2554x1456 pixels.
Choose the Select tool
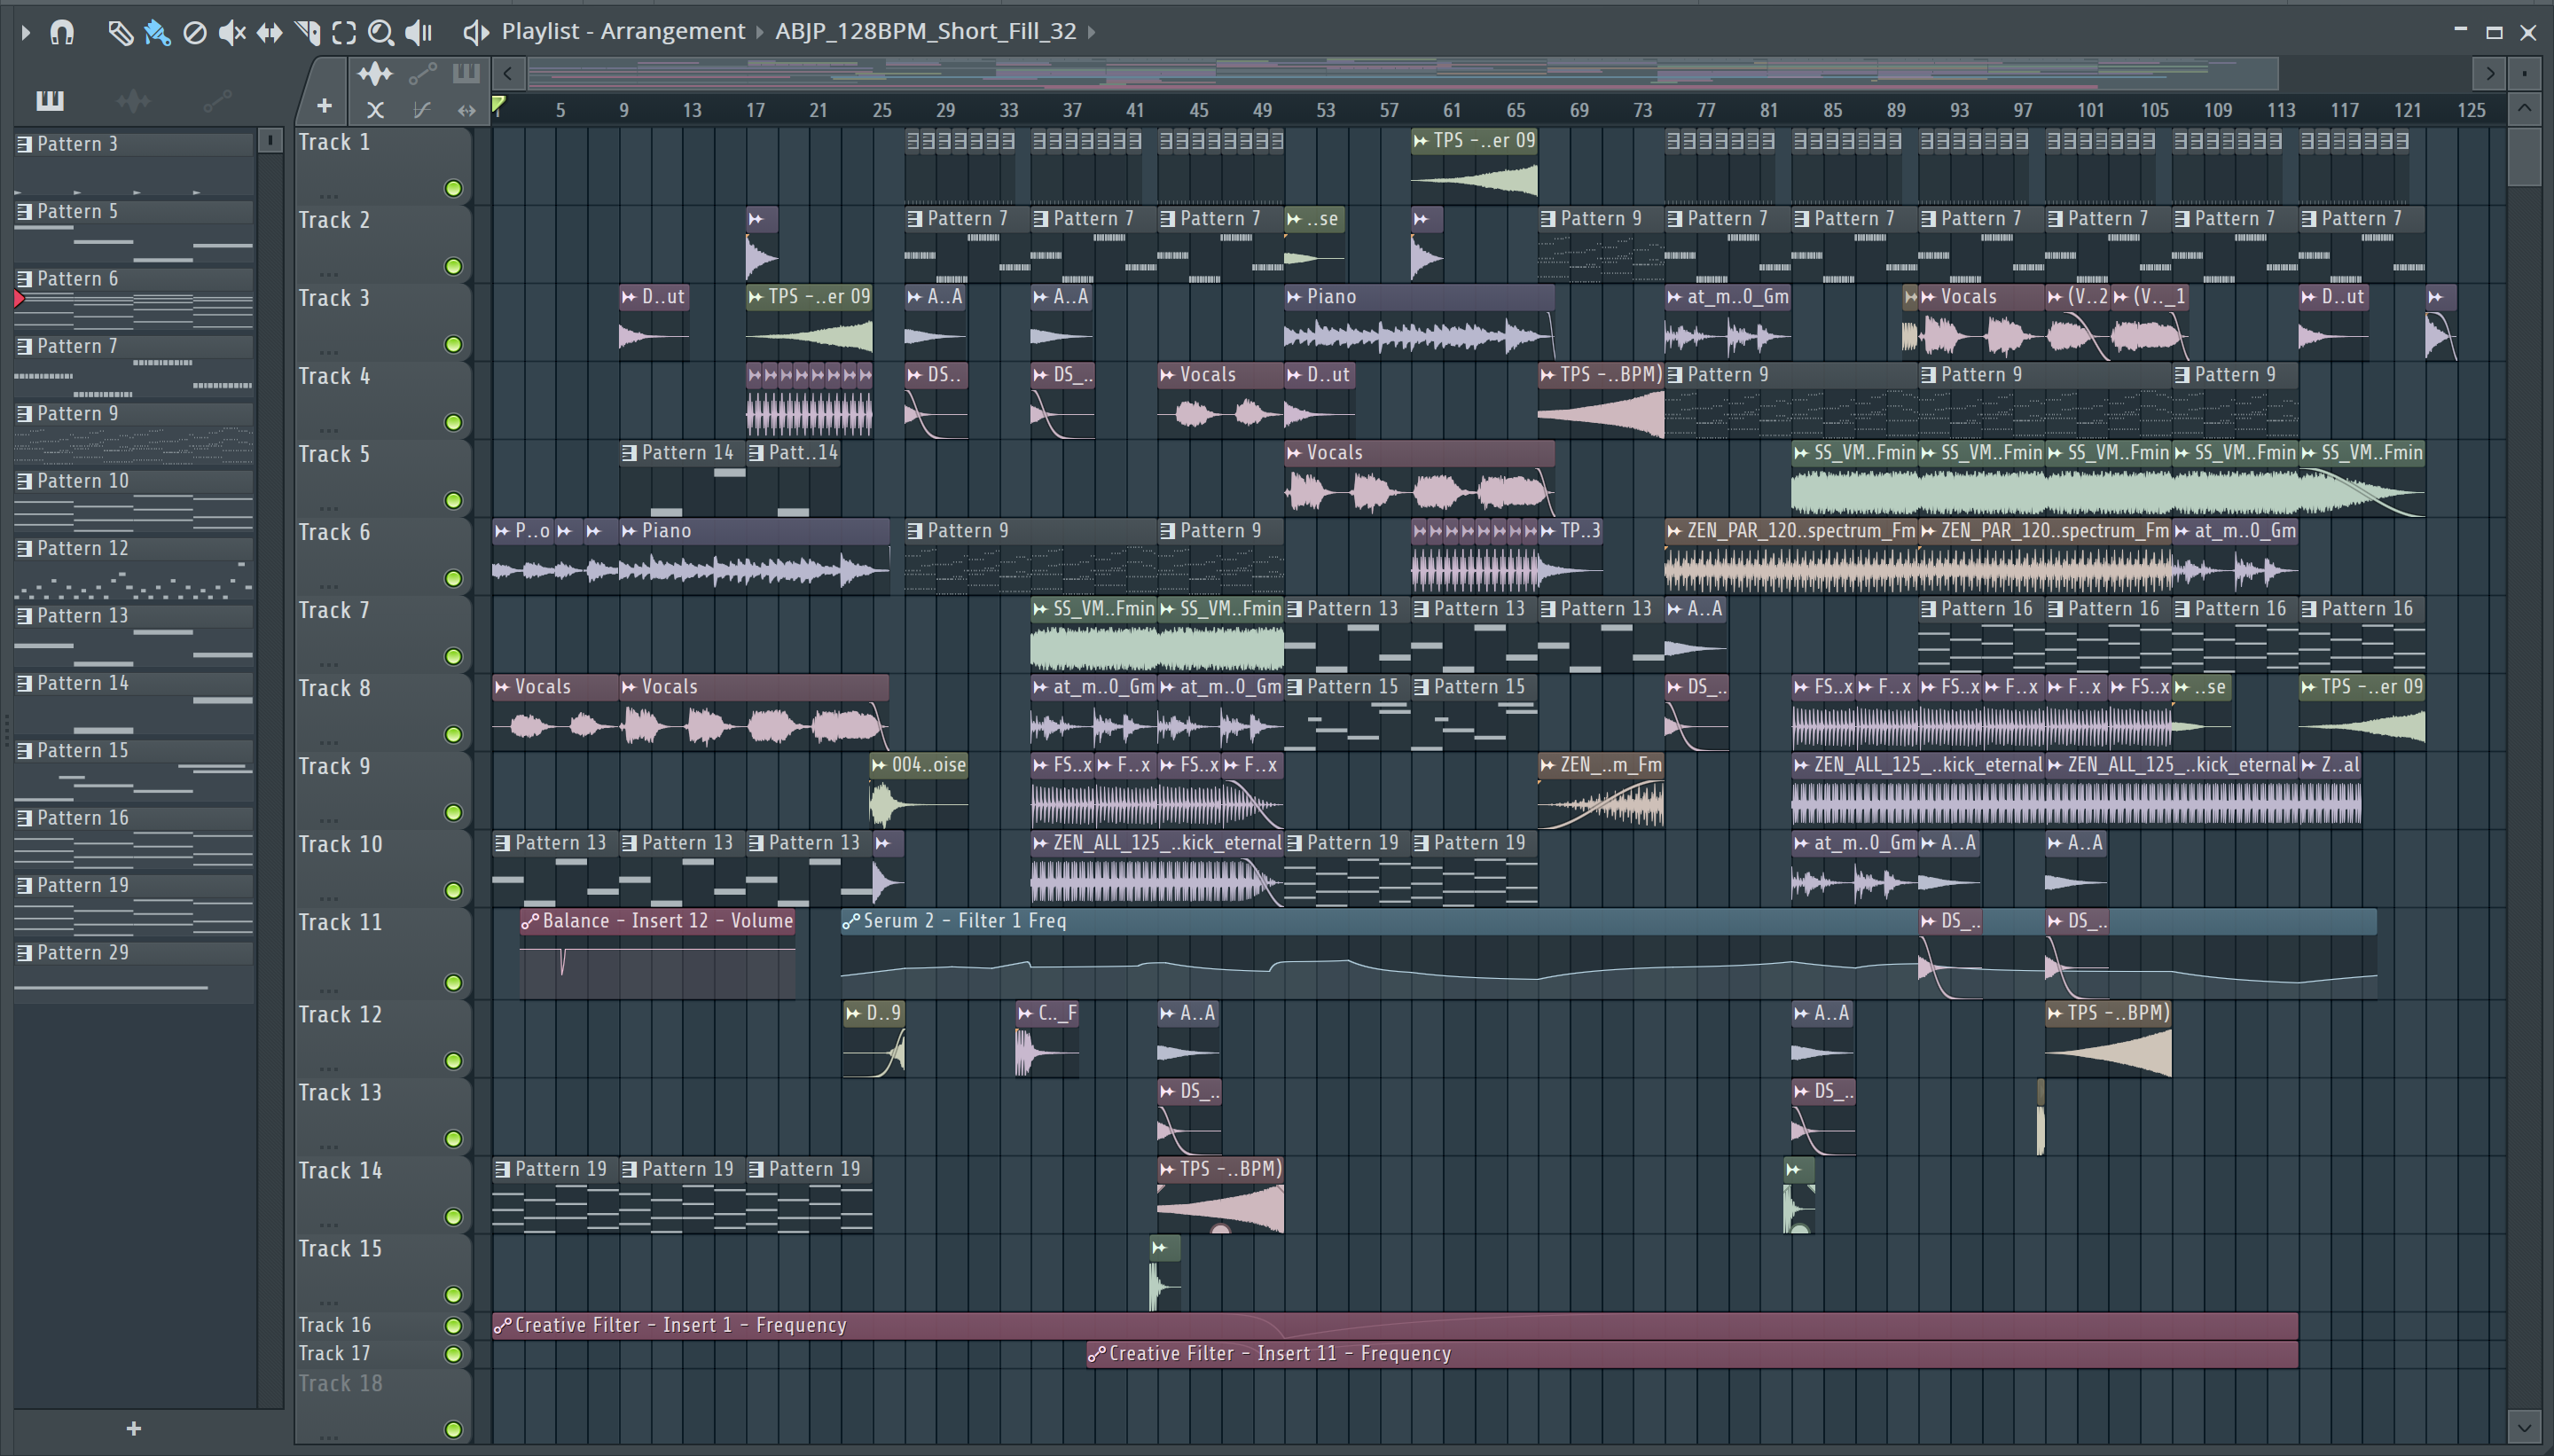[x=344, y=33]
